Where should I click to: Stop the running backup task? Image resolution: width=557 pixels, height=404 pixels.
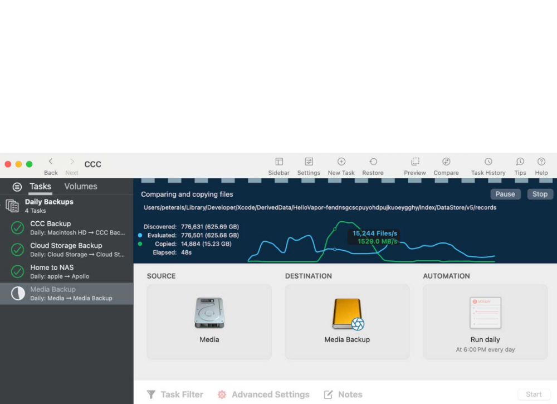coord(540,194)
